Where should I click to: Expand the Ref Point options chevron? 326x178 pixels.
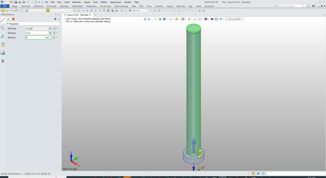[50, 29]
